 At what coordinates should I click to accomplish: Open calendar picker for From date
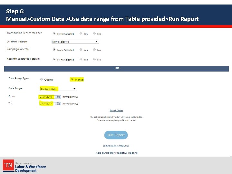(x=58, y=97)
